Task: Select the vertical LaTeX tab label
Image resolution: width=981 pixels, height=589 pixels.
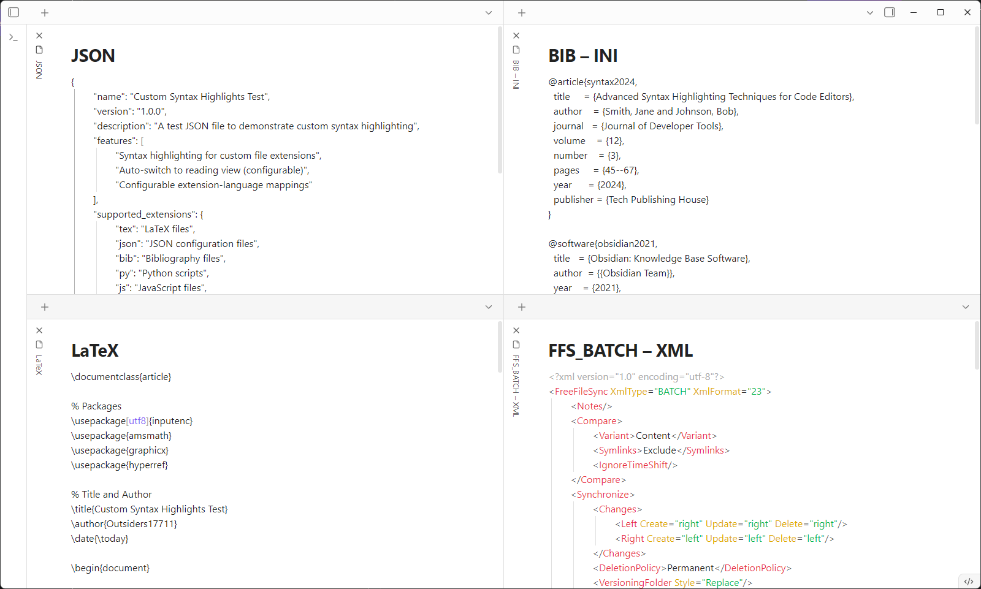Action: point(39,365)
